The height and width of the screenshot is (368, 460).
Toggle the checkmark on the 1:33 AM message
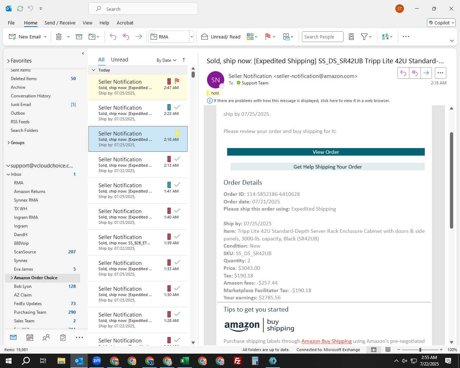tap(177, 262)
